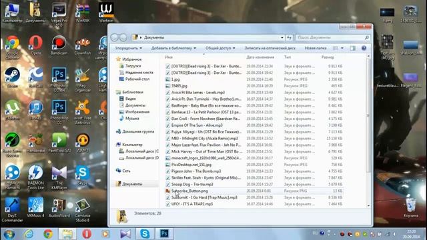Screen dimensions: 427x240
Task: Open the AIMP3 desktop icon
Action: coord(83,143)
